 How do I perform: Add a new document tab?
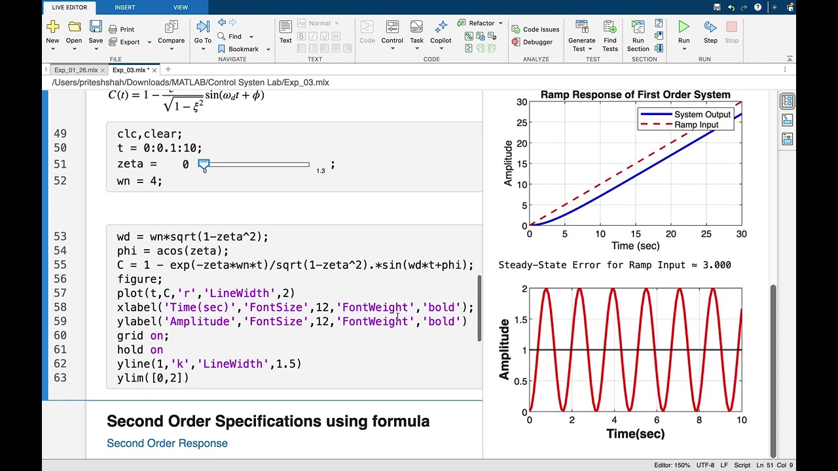point(168,69)
